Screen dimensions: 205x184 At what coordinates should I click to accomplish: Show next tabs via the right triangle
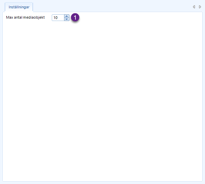point(200,7)
